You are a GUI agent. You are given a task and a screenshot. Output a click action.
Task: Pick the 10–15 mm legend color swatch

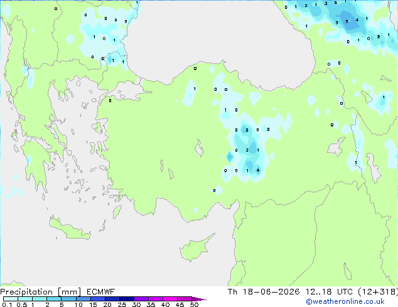pyautogui.click(x=83, y=299)
